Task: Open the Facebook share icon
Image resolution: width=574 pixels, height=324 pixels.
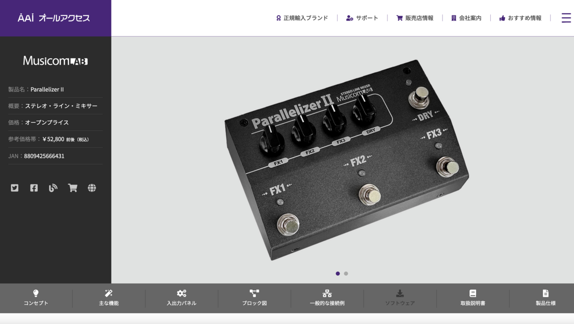Action: click(33, 188)
